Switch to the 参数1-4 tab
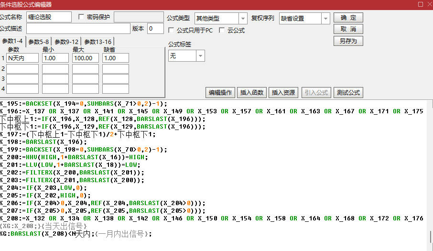This screenshot has width=433, height=251. click(12, 41)
